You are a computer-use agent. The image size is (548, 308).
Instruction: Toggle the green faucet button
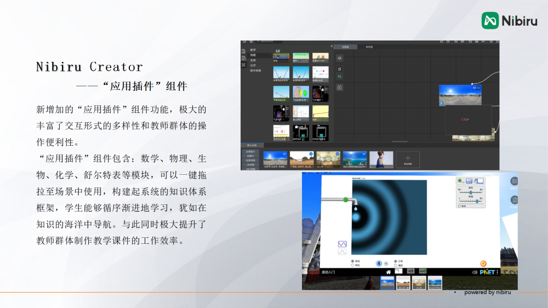tap(346, 199)
